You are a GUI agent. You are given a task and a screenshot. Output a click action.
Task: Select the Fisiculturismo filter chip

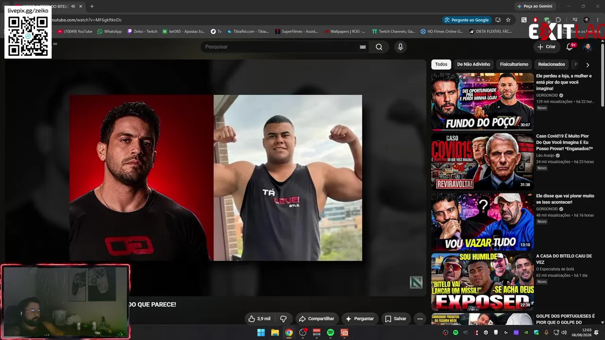514,64
